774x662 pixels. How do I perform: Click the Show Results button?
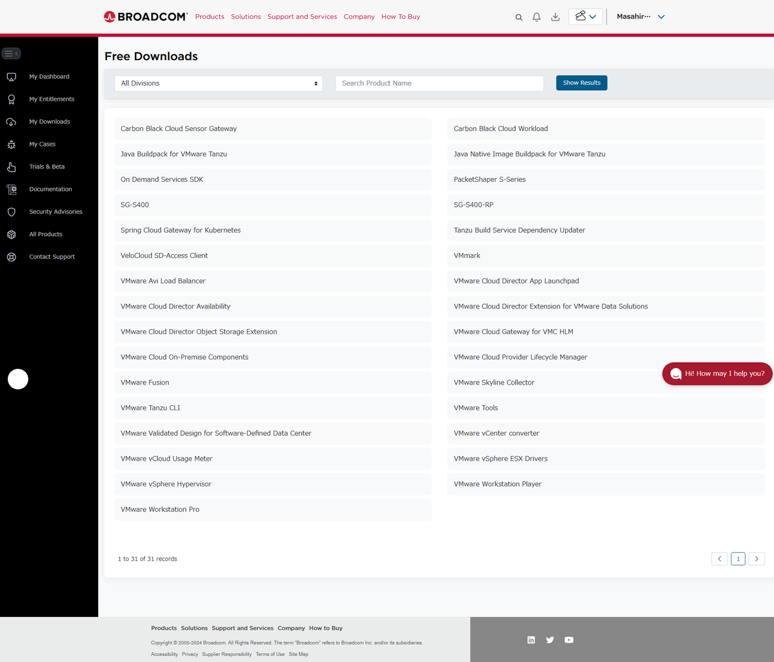point(582,83)
